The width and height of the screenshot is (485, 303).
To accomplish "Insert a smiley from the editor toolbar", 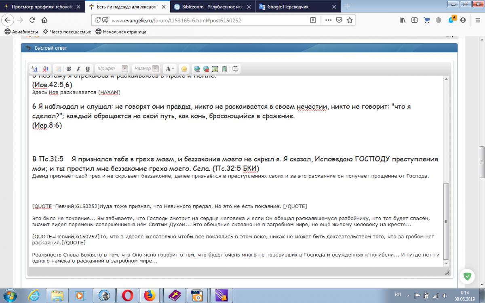I will coord(184,69).
